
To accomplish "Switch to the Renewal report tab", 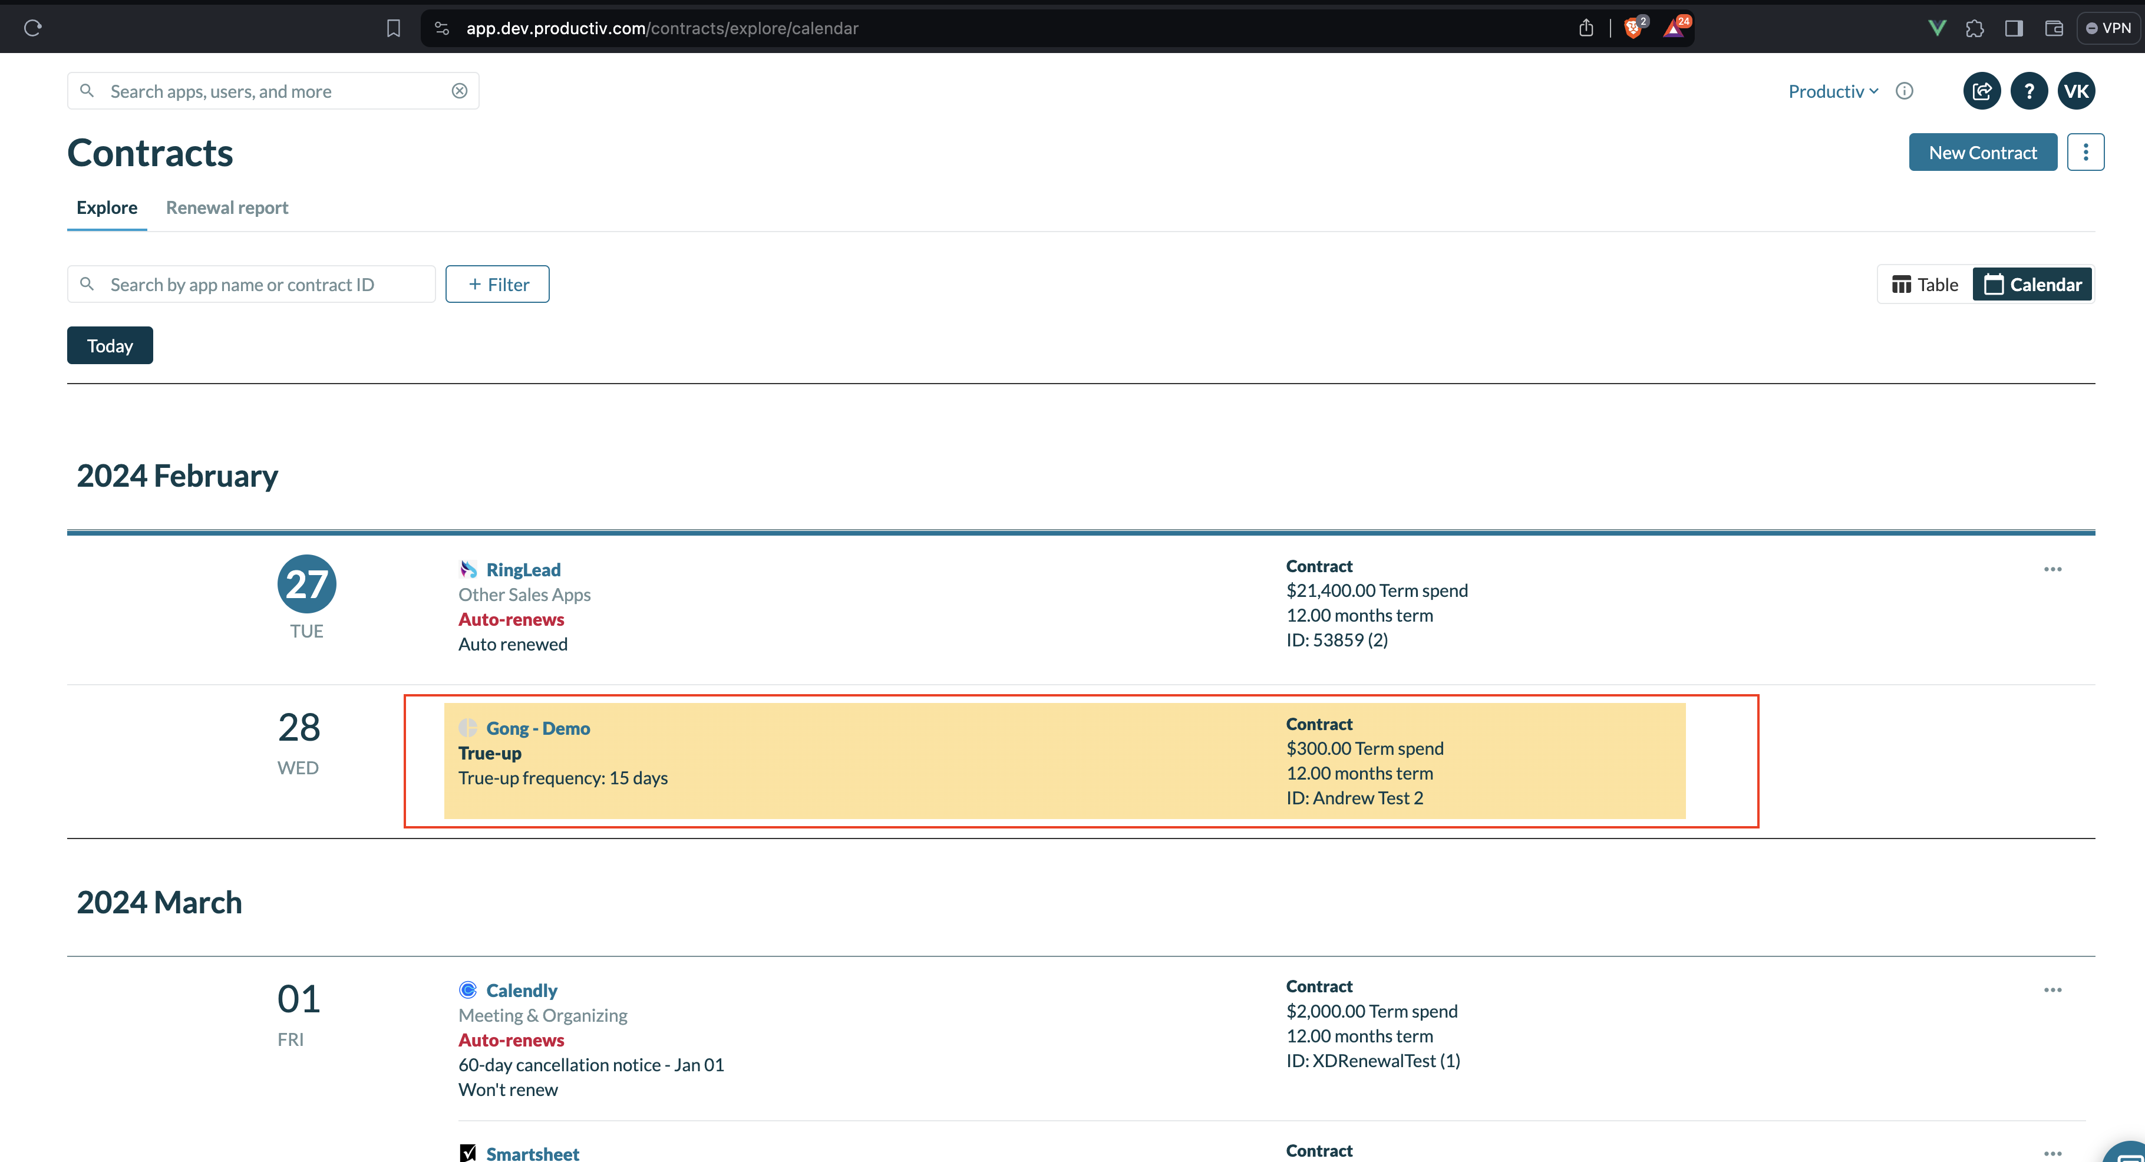I will click(x=226, y=207).
